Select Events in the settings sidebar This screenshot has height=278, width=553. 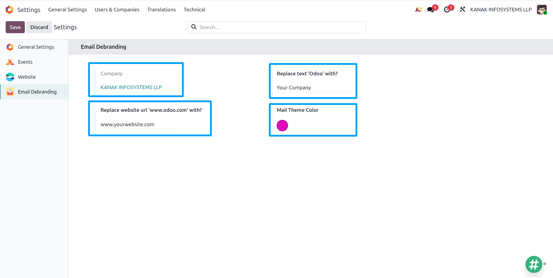(34, 62)
